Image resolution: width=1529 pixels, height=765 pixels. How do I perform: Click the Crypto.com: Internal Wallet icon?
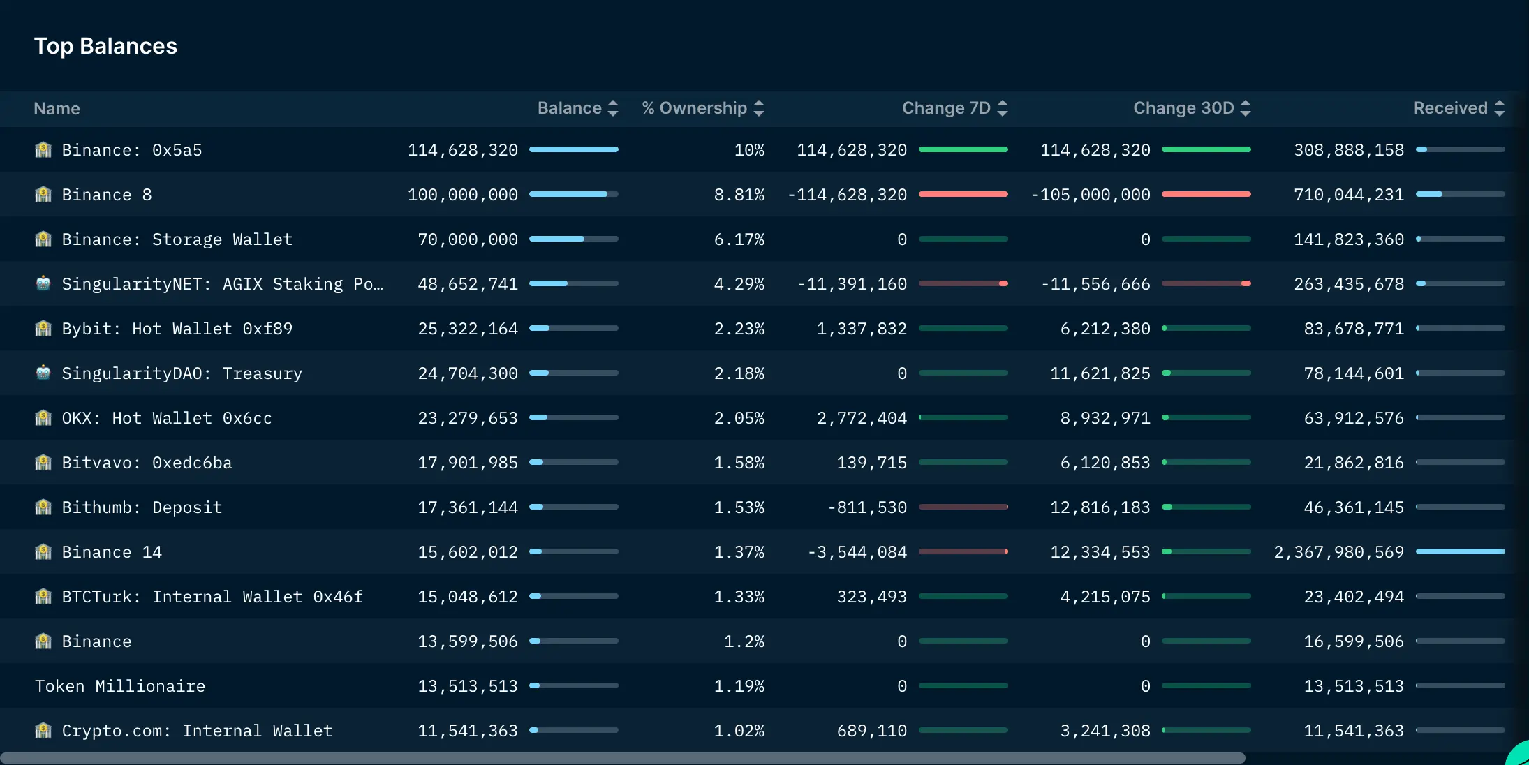(43, 730)
